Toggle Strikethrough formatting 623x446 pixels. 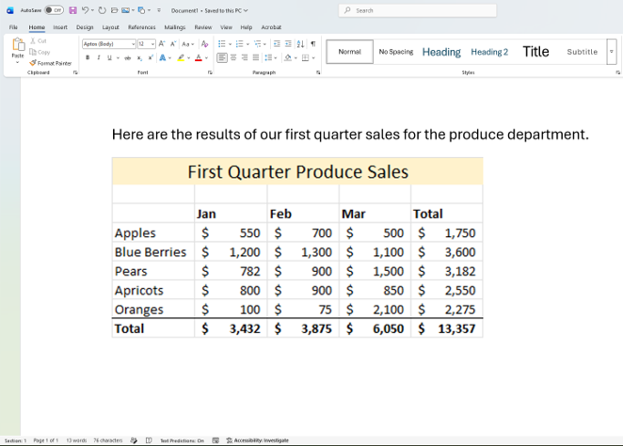[x=128, y=58]
